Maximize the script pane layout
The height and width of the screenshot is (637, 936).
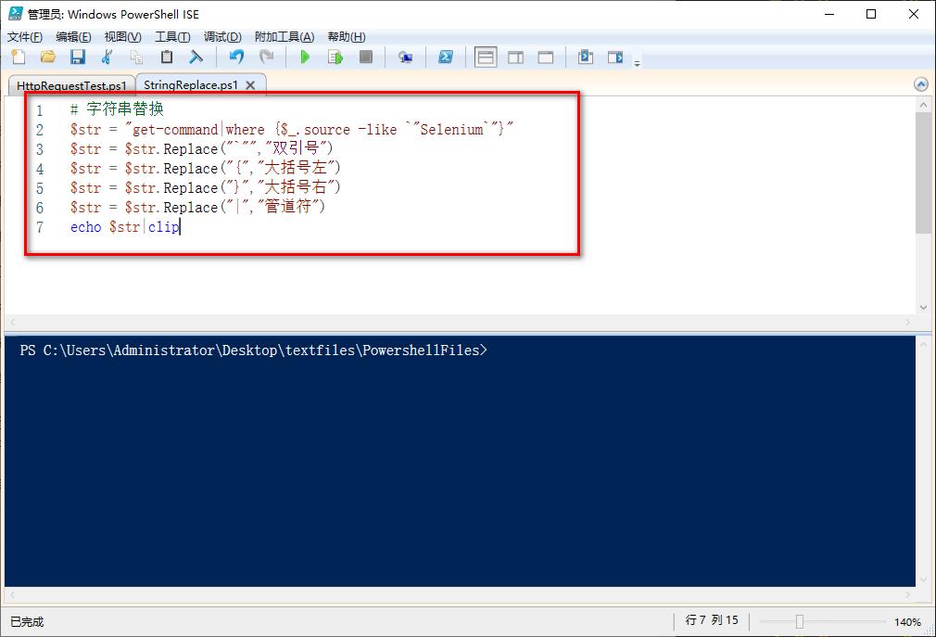(x=546, y=57)
